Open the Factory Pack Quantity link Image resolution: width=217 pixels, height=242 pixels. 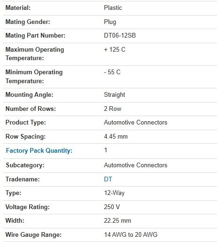click(39, 151)
